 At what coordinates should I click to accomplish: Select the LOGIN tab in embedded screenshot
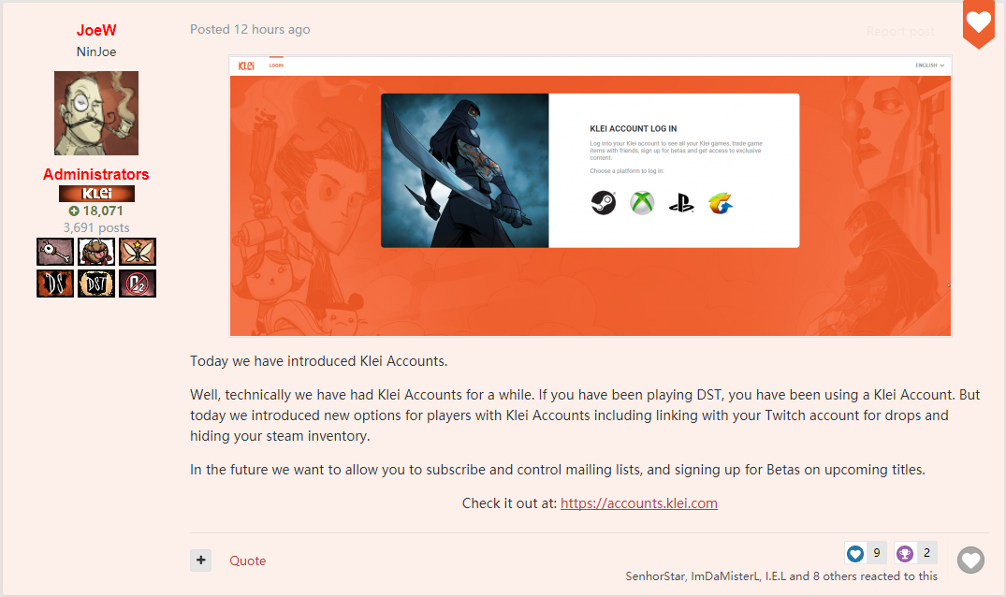[x=276, y=66]
